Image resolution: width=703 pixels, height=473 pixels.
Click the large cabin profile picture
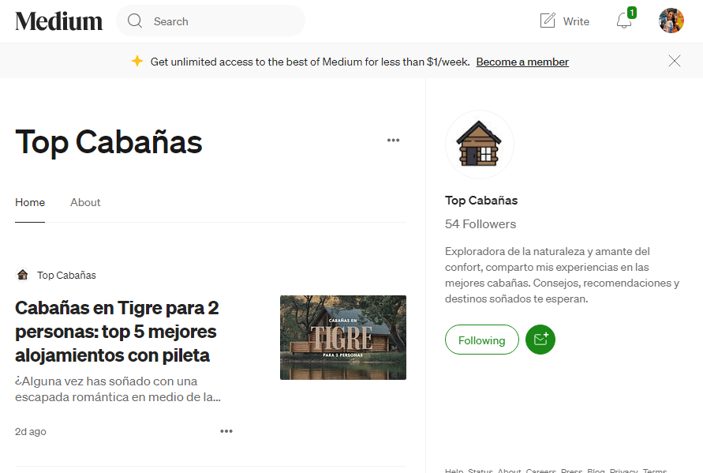479,145
